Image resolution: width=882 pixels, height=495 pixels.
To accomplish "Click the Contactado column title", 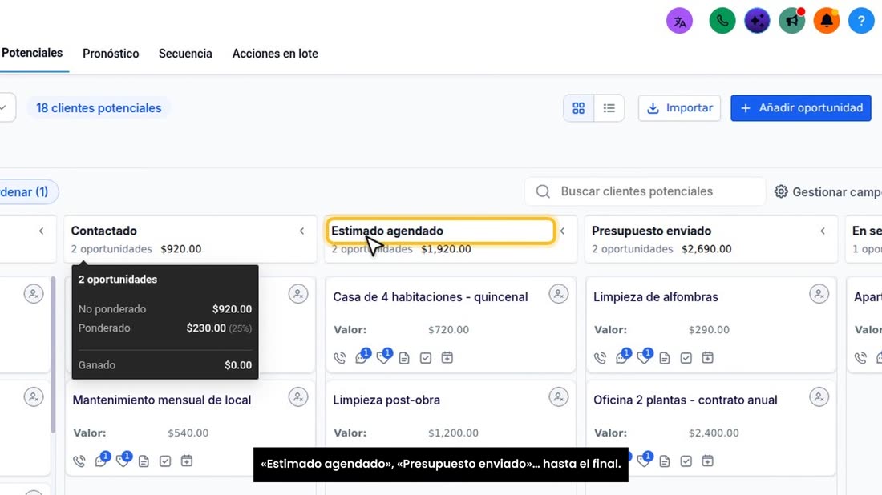I will (104, 231).
